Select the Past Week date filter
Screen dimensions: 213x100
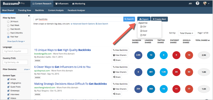pyautogui.click(x=8, y=25)
